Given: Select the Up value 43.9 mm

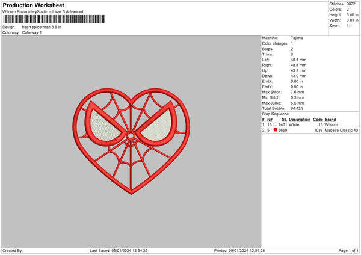Looking at the screenshot, I should coord(298,70).
